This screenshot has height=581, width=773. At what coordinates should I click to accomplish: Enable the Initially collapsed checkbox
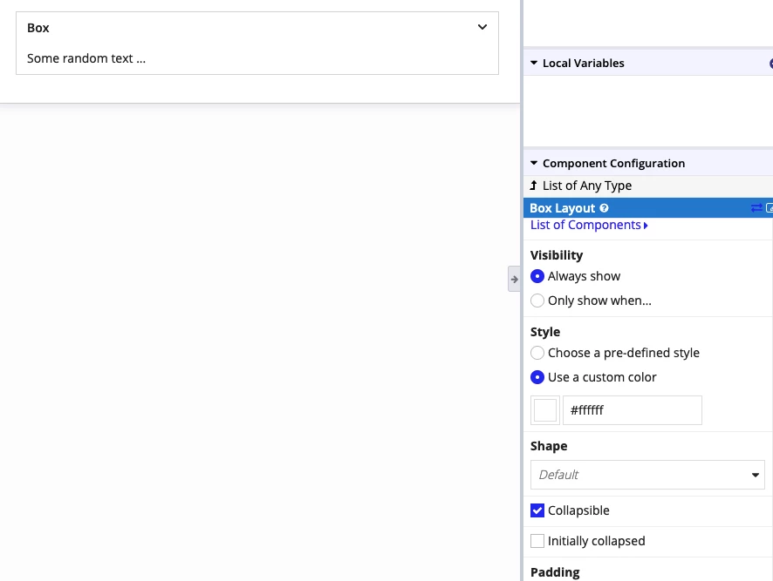pos(537,541)
